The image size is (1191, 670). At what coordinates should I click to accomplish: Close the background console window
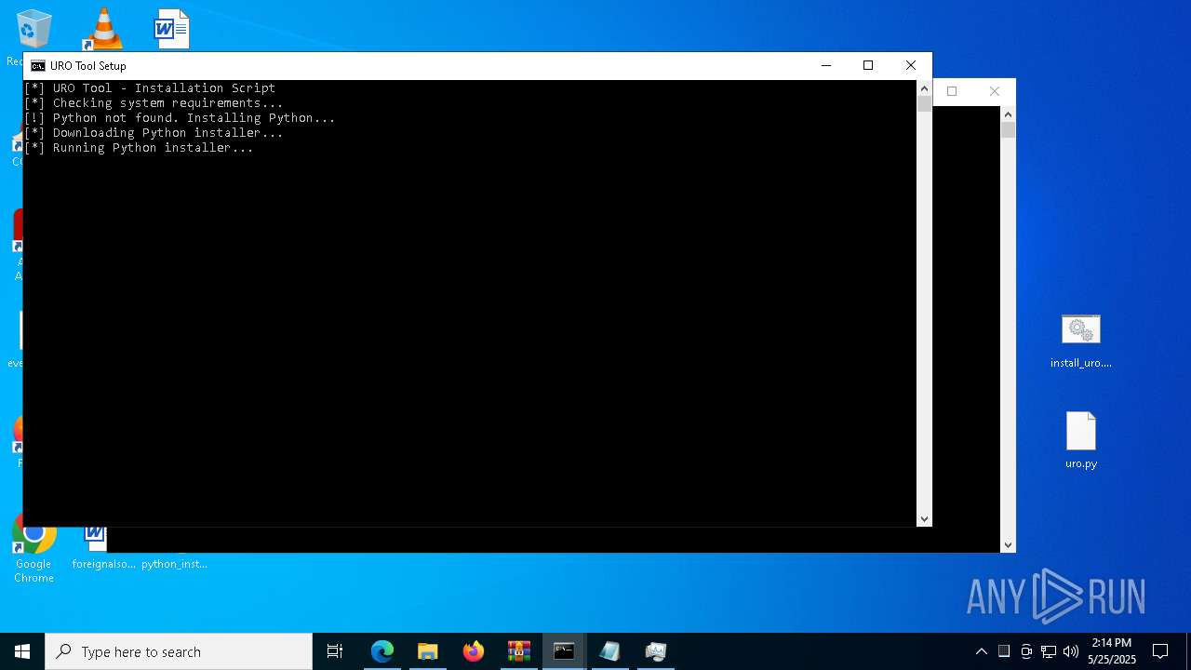coord(995,91)
